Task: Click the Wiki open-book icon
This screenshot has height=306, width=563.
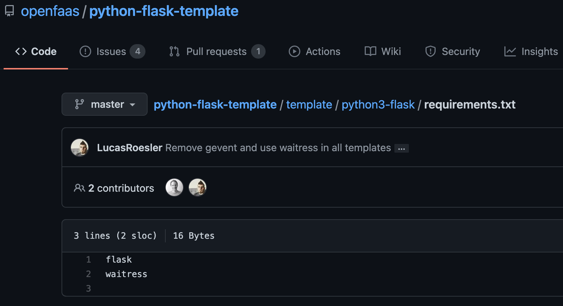Action: pyautogui.click(x=371, y=52)
